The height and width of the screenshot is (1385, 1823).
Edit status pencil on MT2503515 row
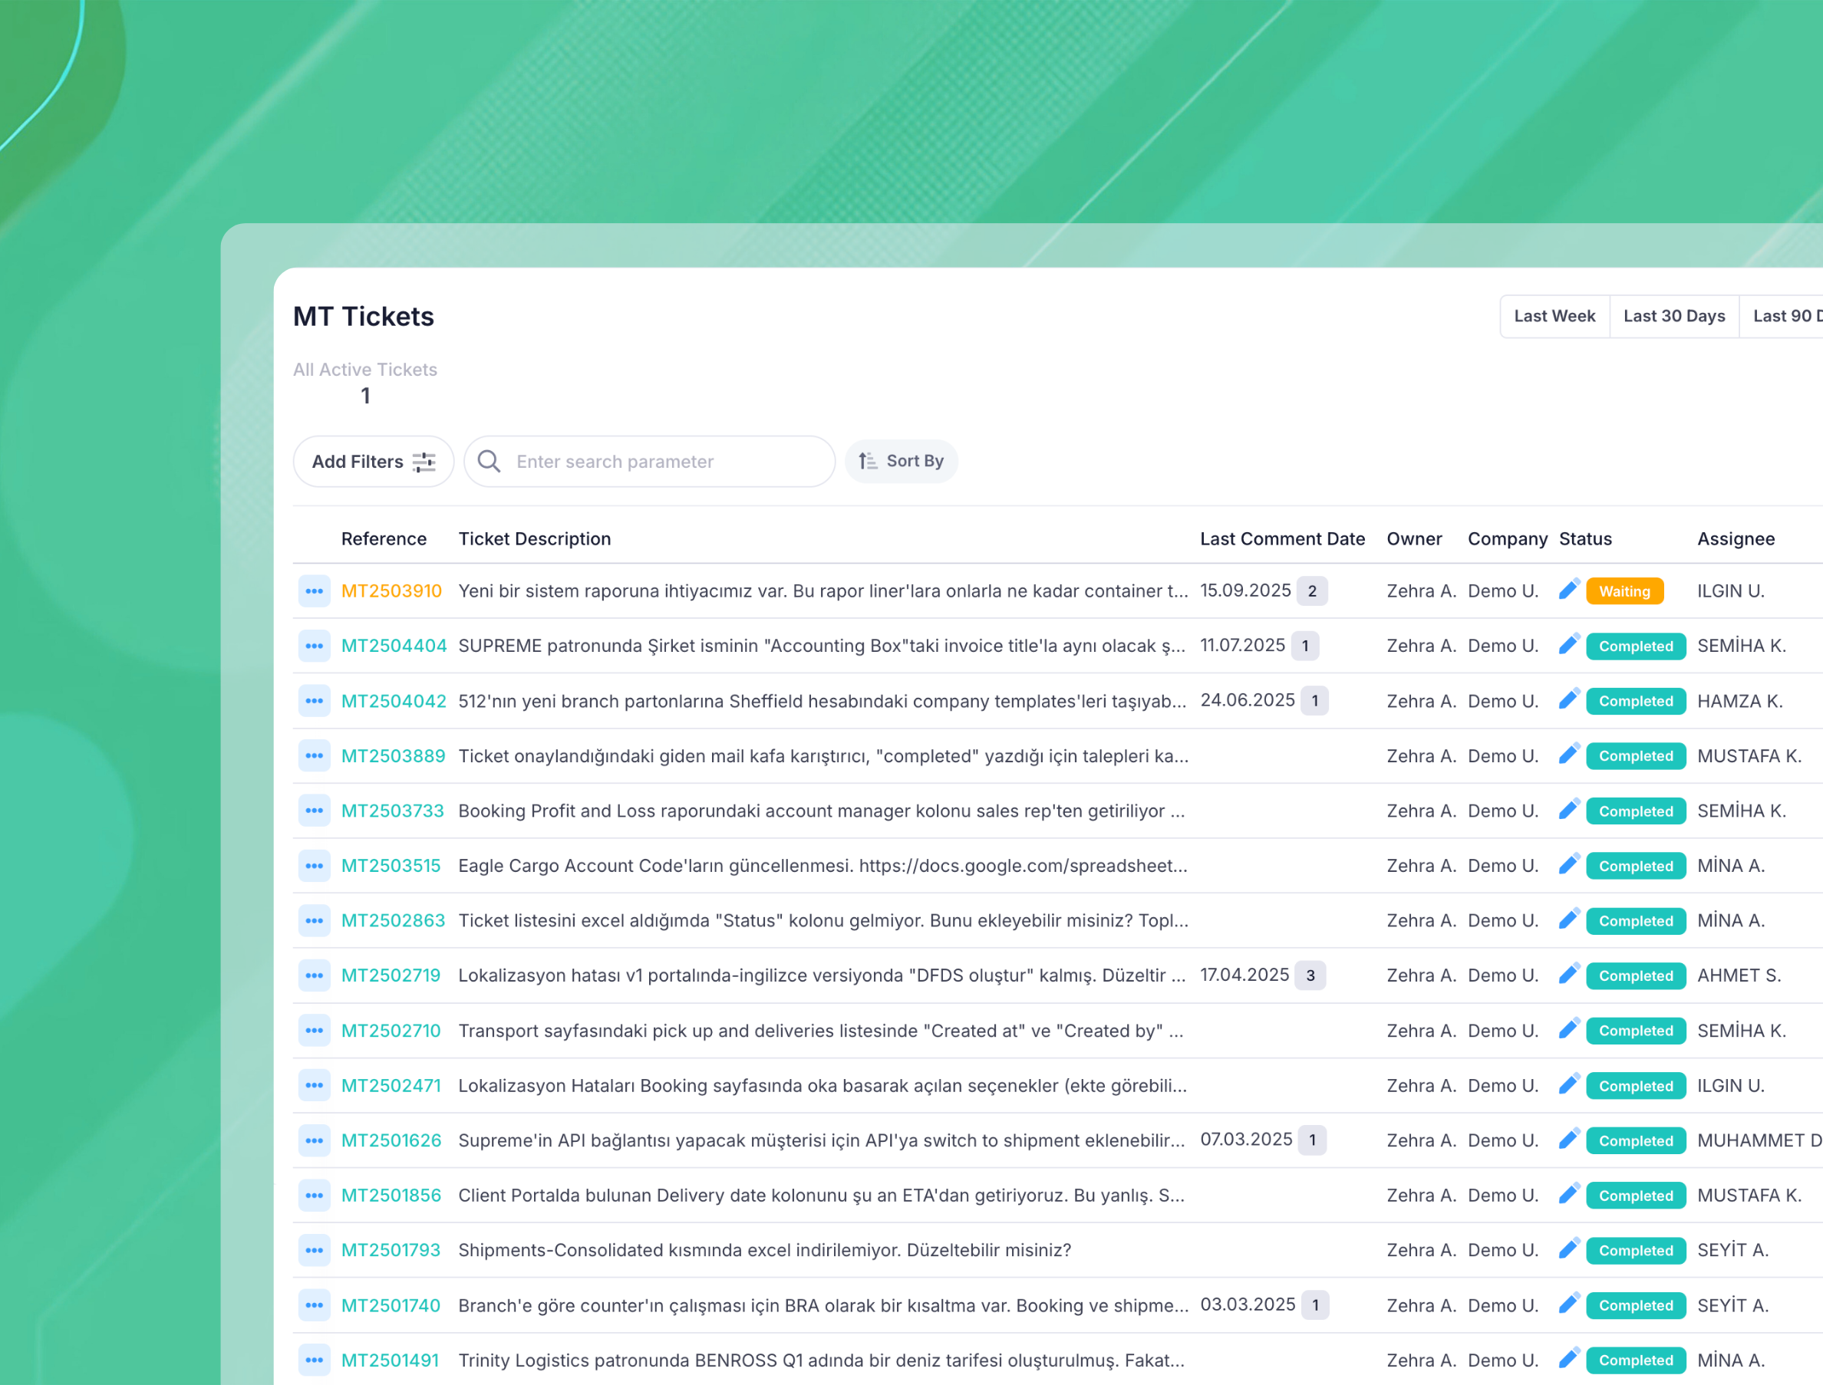(x=1568, y=865)
